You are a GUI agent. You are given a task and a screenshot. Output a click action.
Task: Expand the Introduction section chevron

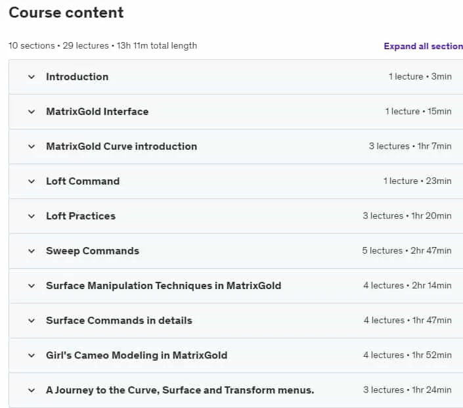coord(32,77)
